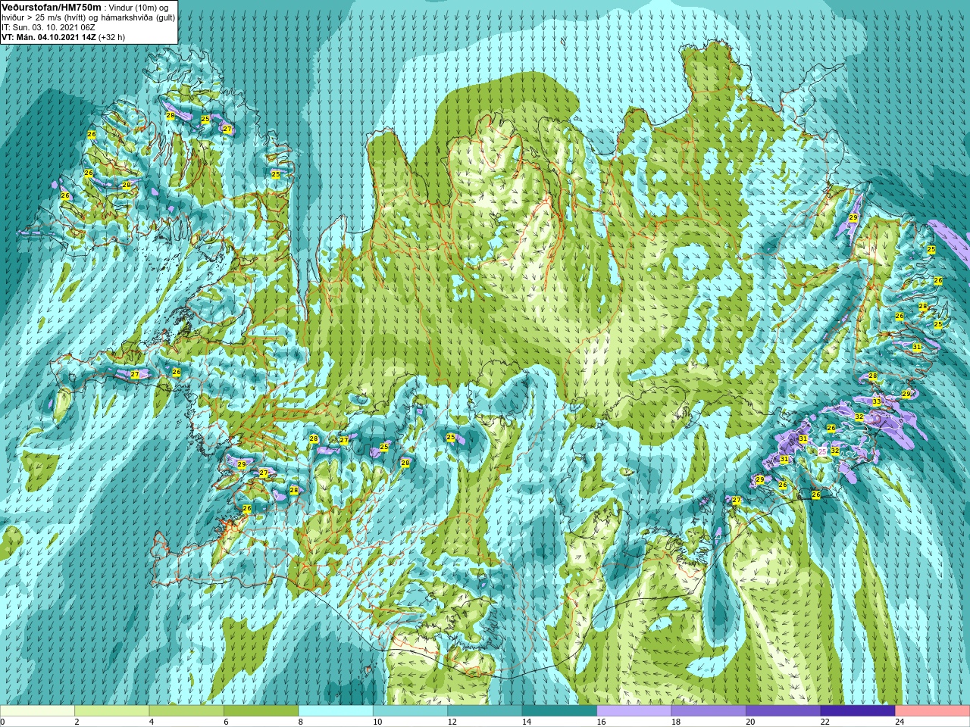Select the 22–24 m/s dark indigo legend swatch
Viewport: 970px width, 727px height.
pyautogui.click(x=858, y=711)
